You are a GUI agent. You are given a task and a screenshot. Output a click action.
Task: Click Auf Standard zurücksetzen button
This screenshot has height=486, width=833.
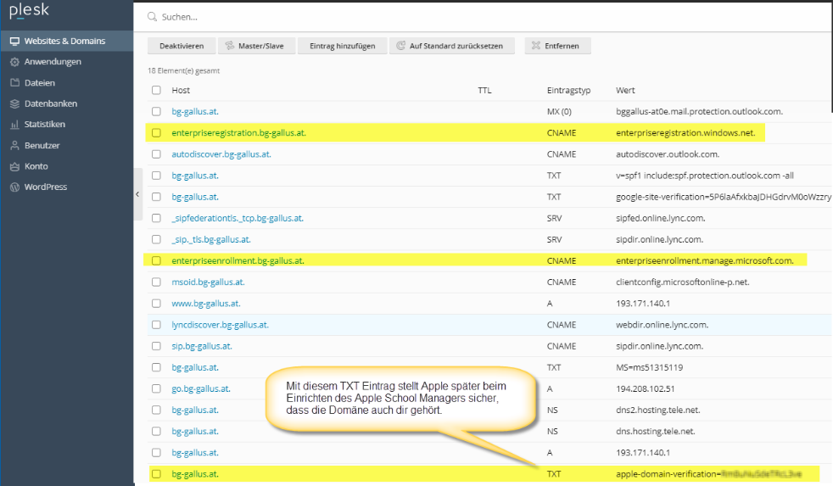(x=451, y=46)
